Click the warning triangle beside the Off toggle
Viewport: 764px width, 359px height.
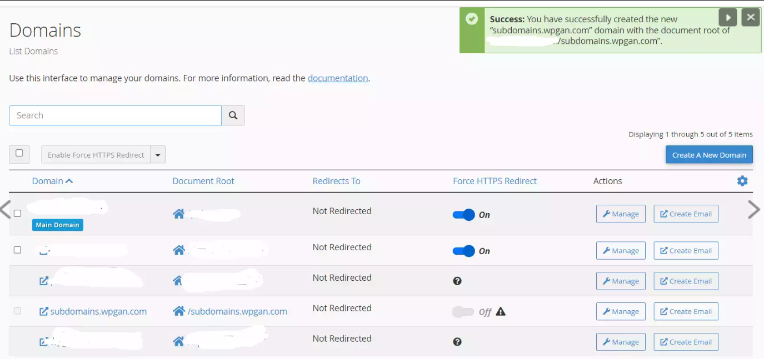coord(501,312)
